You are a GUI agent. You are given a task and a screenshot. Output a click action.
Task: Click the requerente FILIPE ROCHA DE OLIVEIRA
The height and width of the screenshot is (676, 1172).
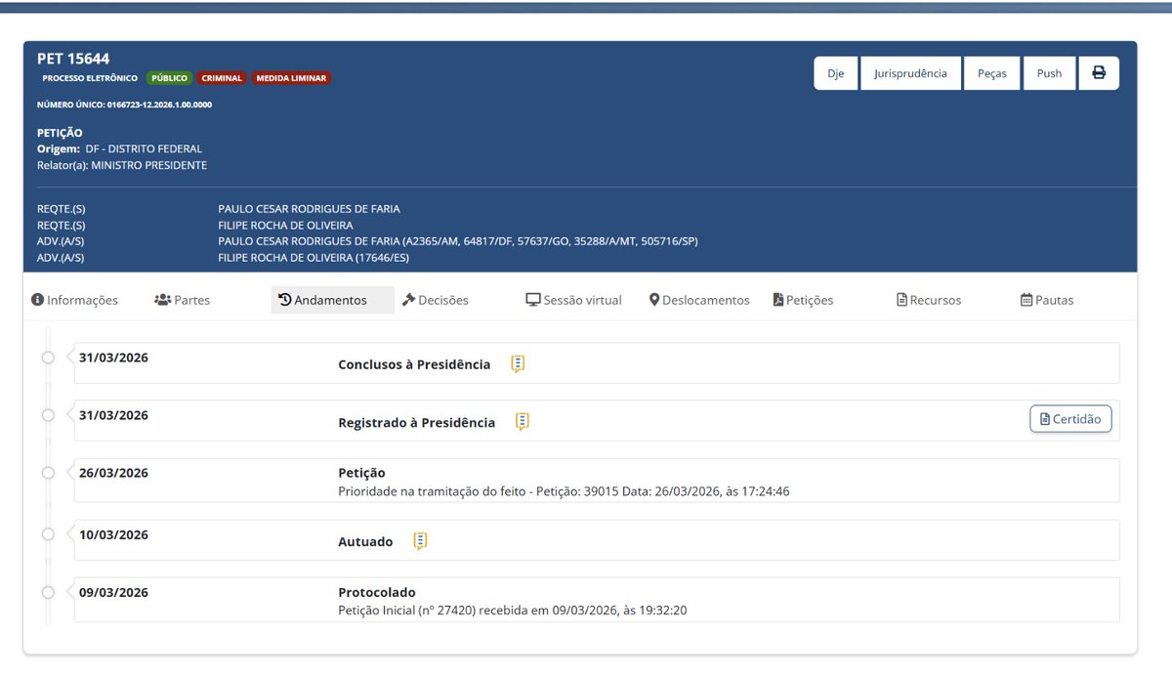(285, 226)
